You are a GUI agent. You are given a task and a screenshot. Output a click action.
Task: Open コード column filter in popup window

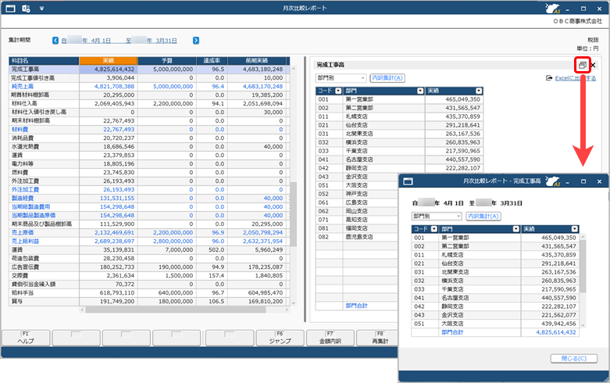coord(434,229)
